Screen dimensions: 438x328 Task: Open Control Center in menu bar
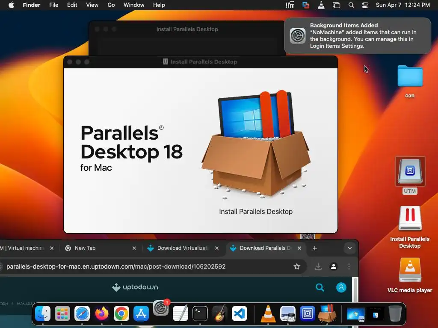[x=365, y=5]
